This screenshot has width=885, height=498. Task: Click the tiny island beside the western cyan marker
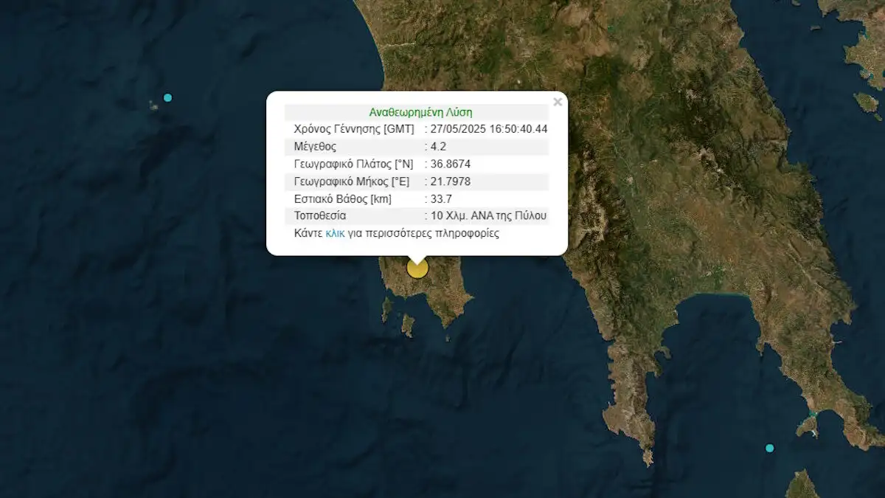point(154,106)
